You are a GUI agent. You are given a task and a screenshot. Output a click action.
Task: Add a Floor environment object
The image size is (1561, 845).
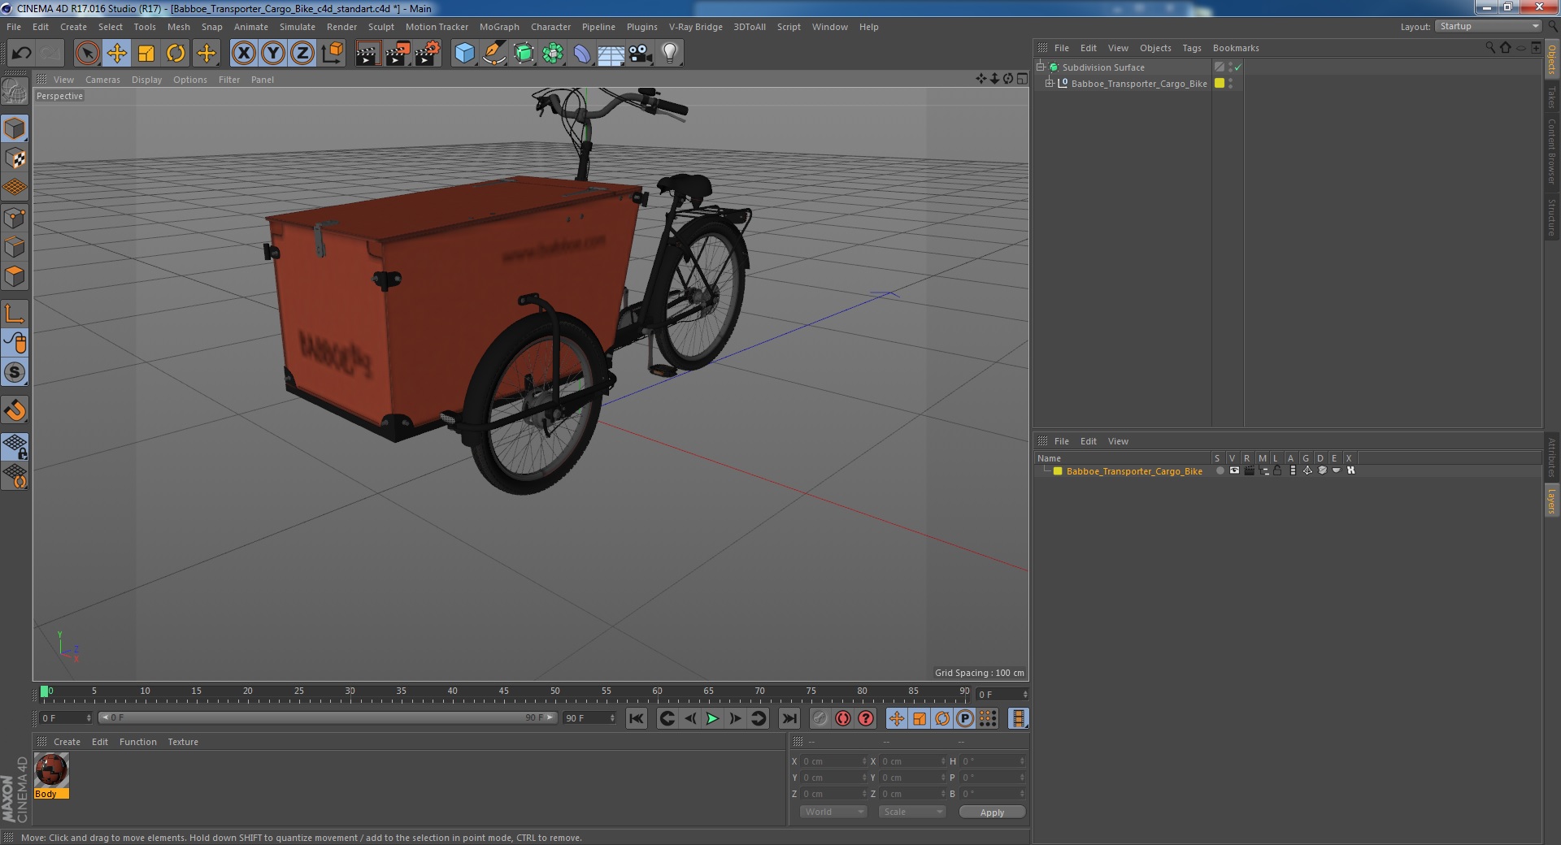611,54
